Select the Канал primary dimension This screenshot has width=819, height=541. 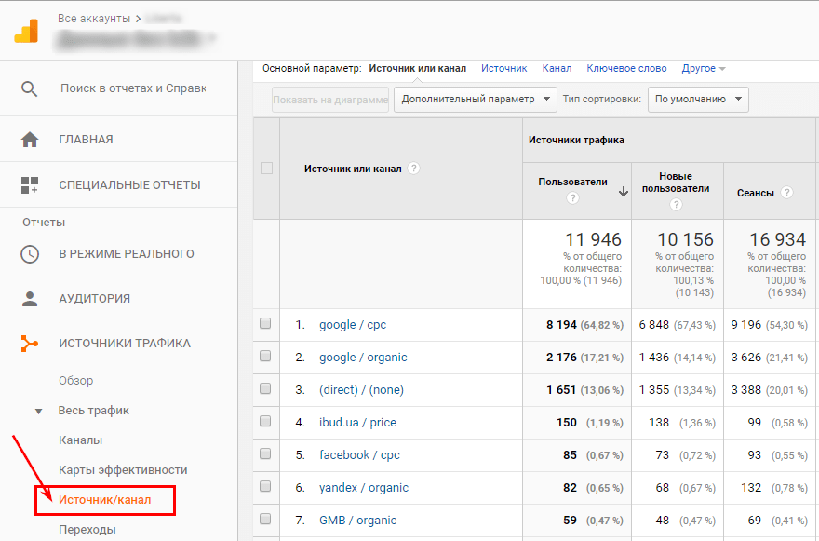557,69
